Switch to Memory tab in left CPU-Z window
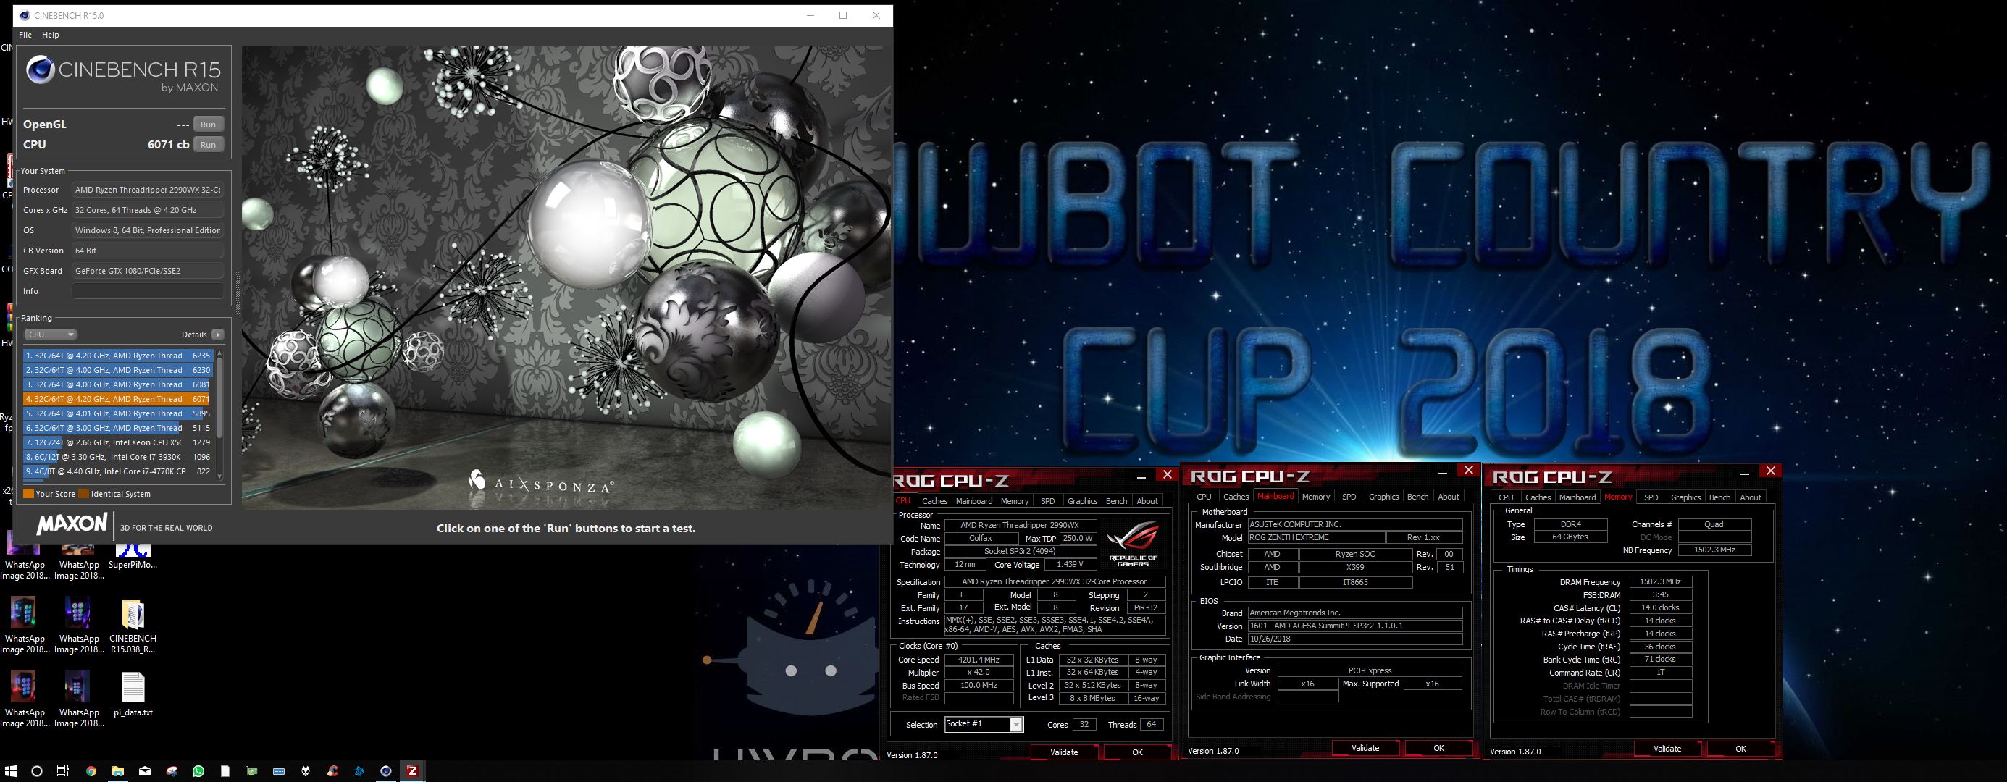Viewport: 2007px width, 782px height. [x=1015, y=501]
